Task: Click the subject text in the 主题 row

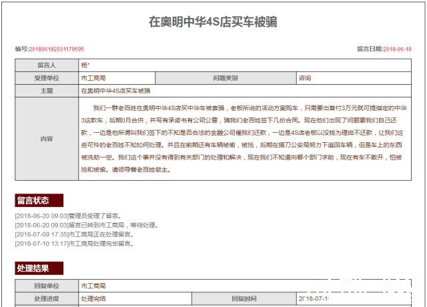Action: pos(116,91)
